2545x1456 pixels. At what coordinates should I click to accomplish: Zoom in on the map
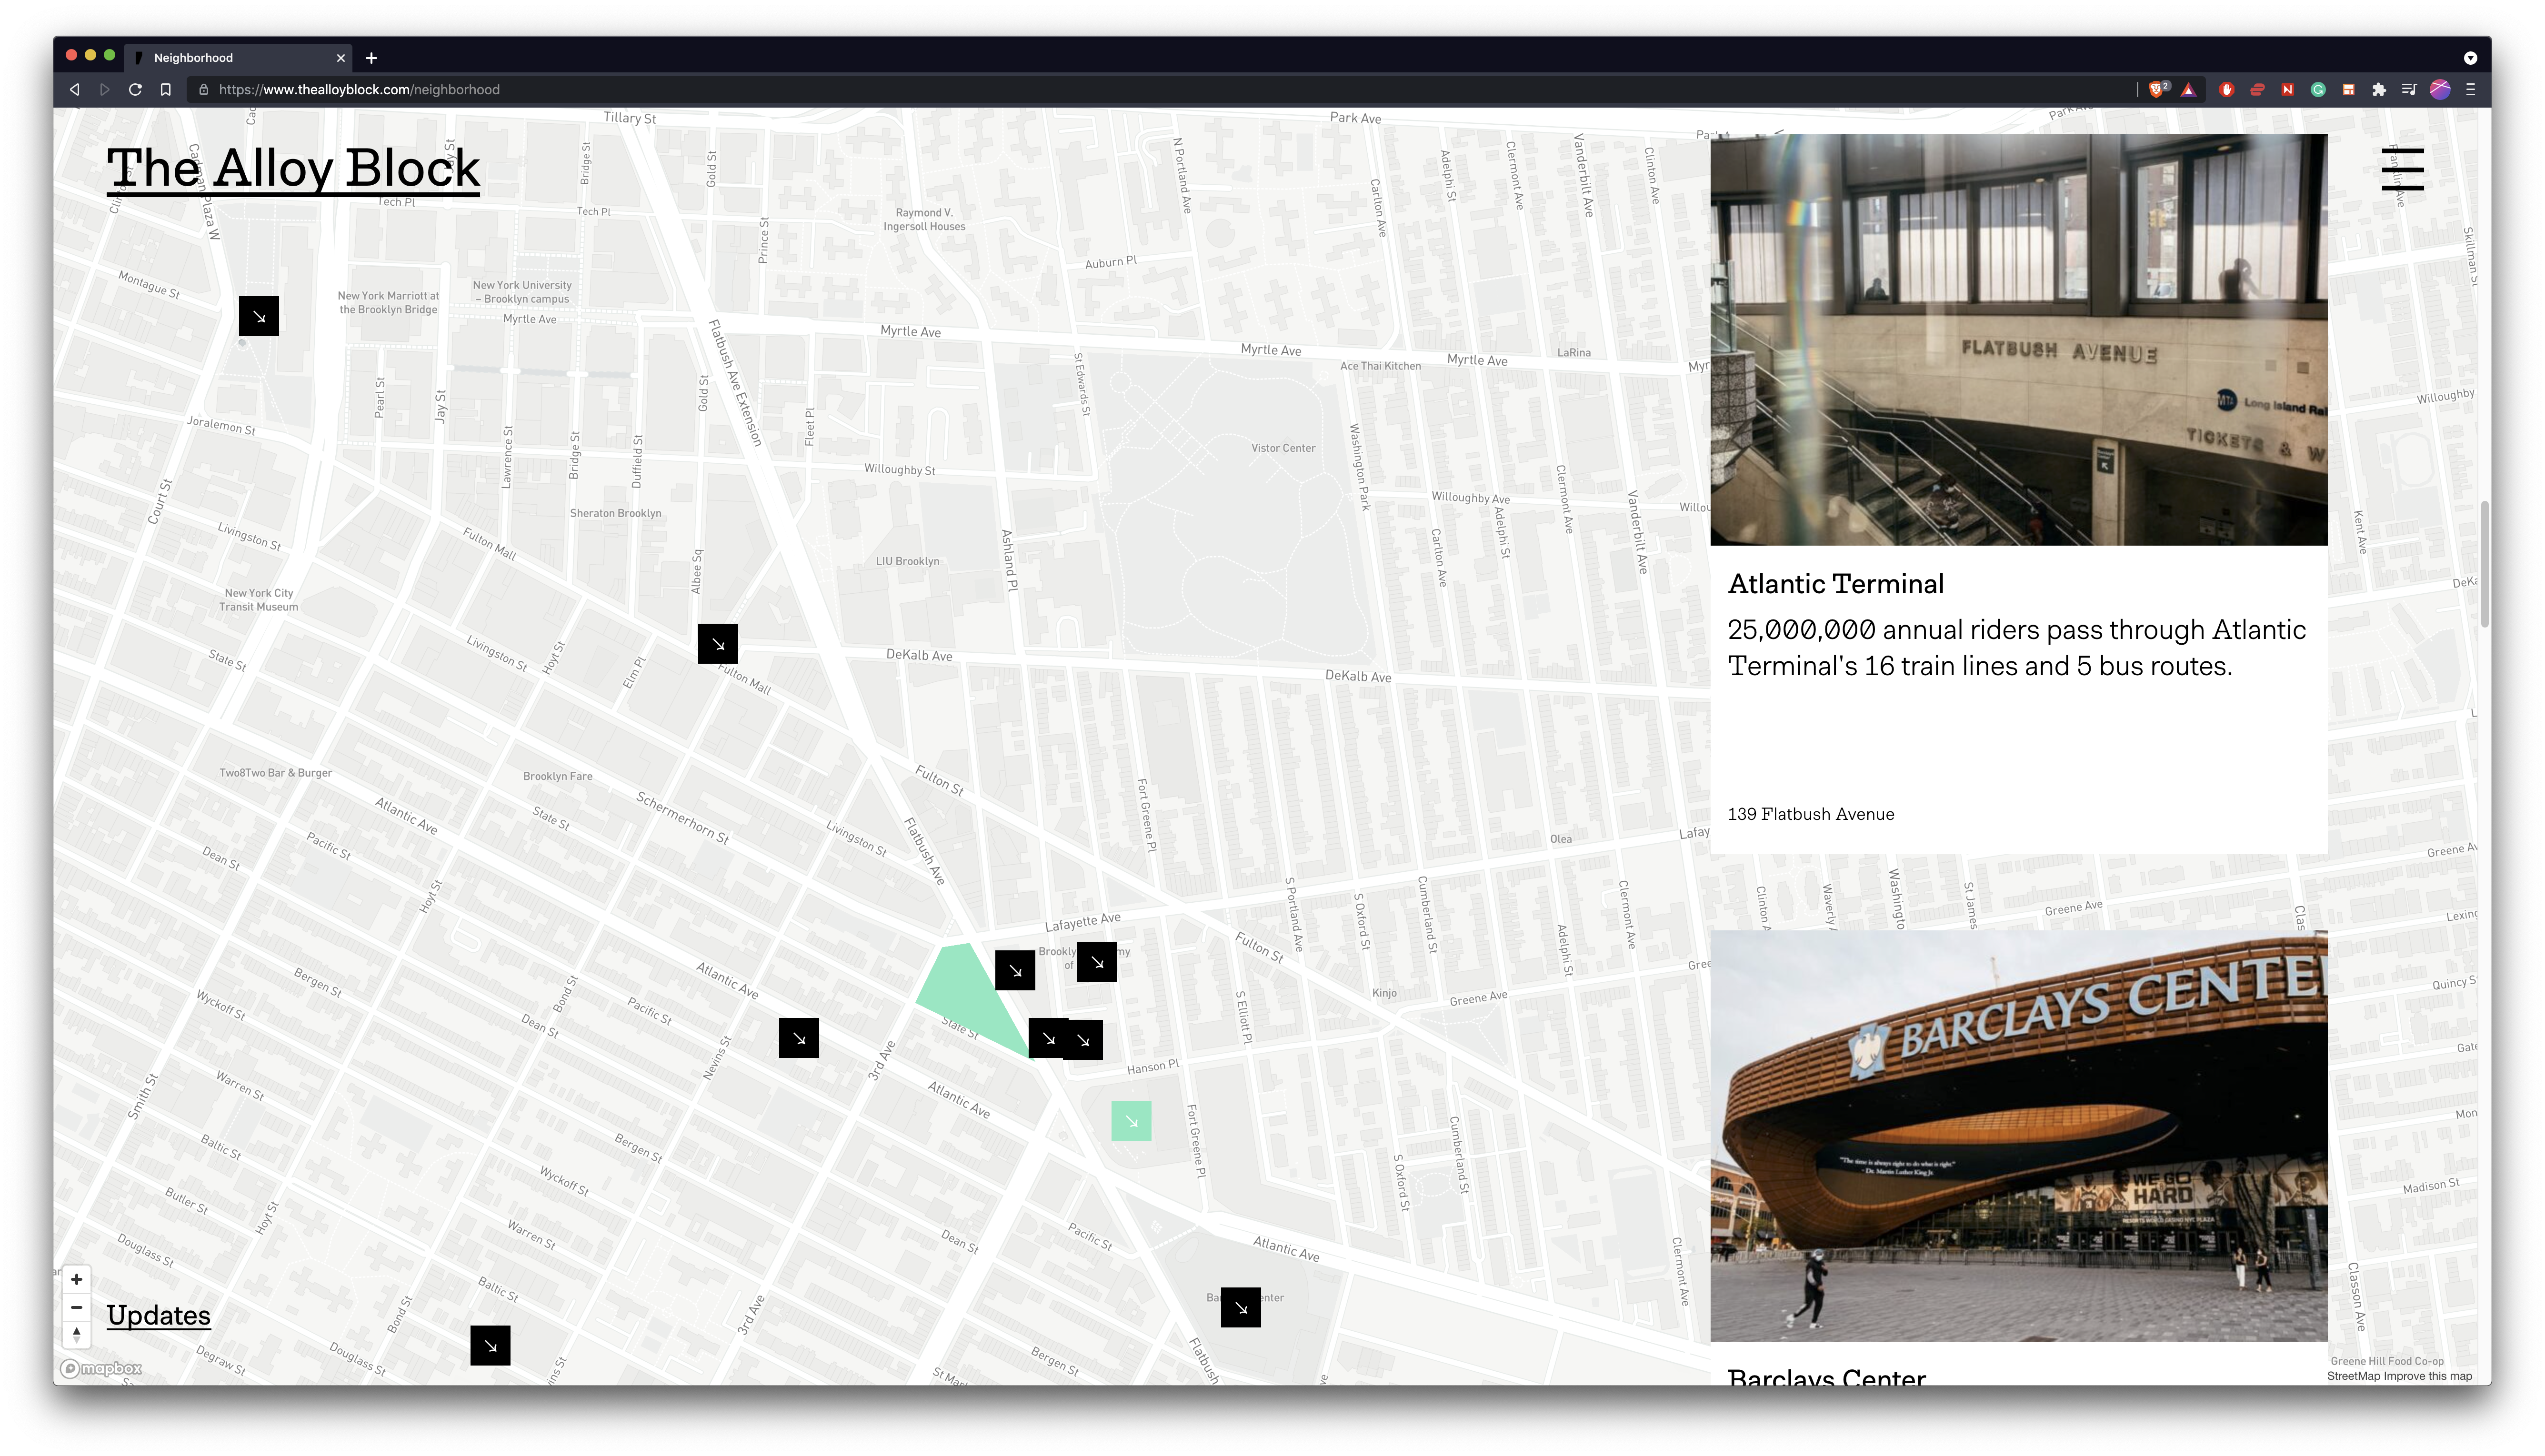tap(77, 1279)
